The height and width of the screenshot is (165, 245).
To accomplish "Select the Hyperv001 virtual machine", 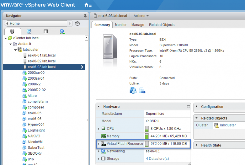I will point(36,124).
